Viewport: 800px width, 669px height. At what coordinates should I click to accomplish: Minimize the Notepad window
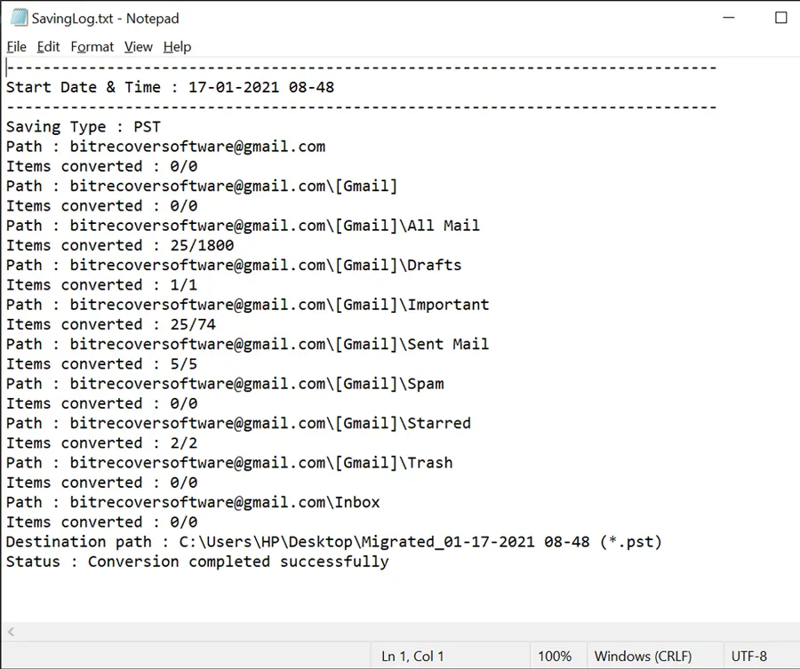(x=729, y=18)
